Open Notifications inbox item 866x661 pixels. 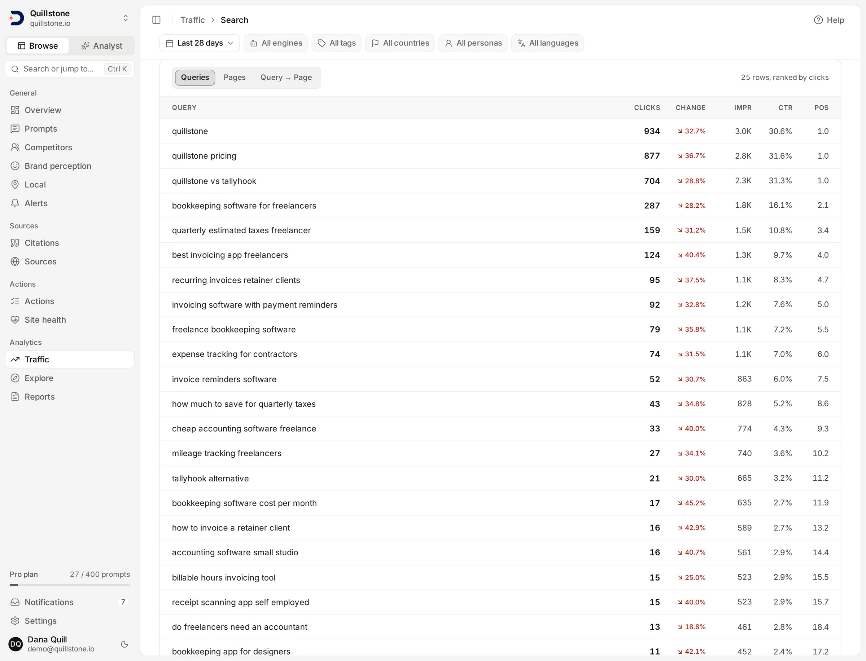[70, 602]
